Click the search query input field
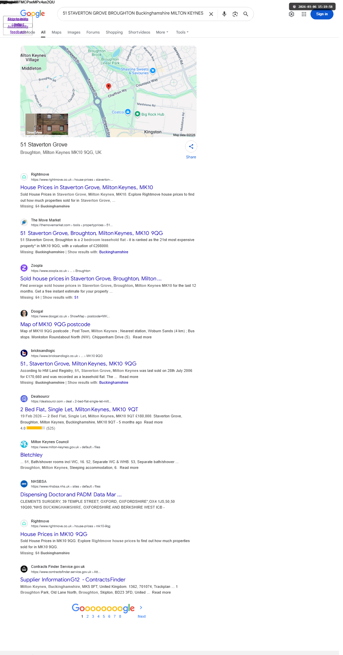This screenshot has width=343, height=655. [133, 13]
